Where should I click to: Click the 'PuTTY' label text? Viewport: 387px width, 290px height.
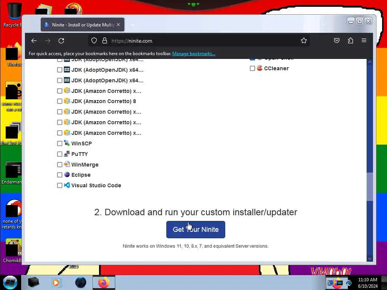(x=79, y=154)
